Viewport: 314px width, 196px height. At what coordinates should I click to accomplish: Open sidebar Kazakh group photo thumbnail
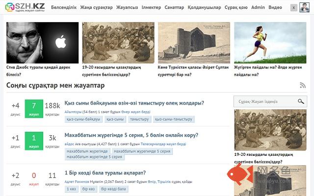click(x=270, y=130)
